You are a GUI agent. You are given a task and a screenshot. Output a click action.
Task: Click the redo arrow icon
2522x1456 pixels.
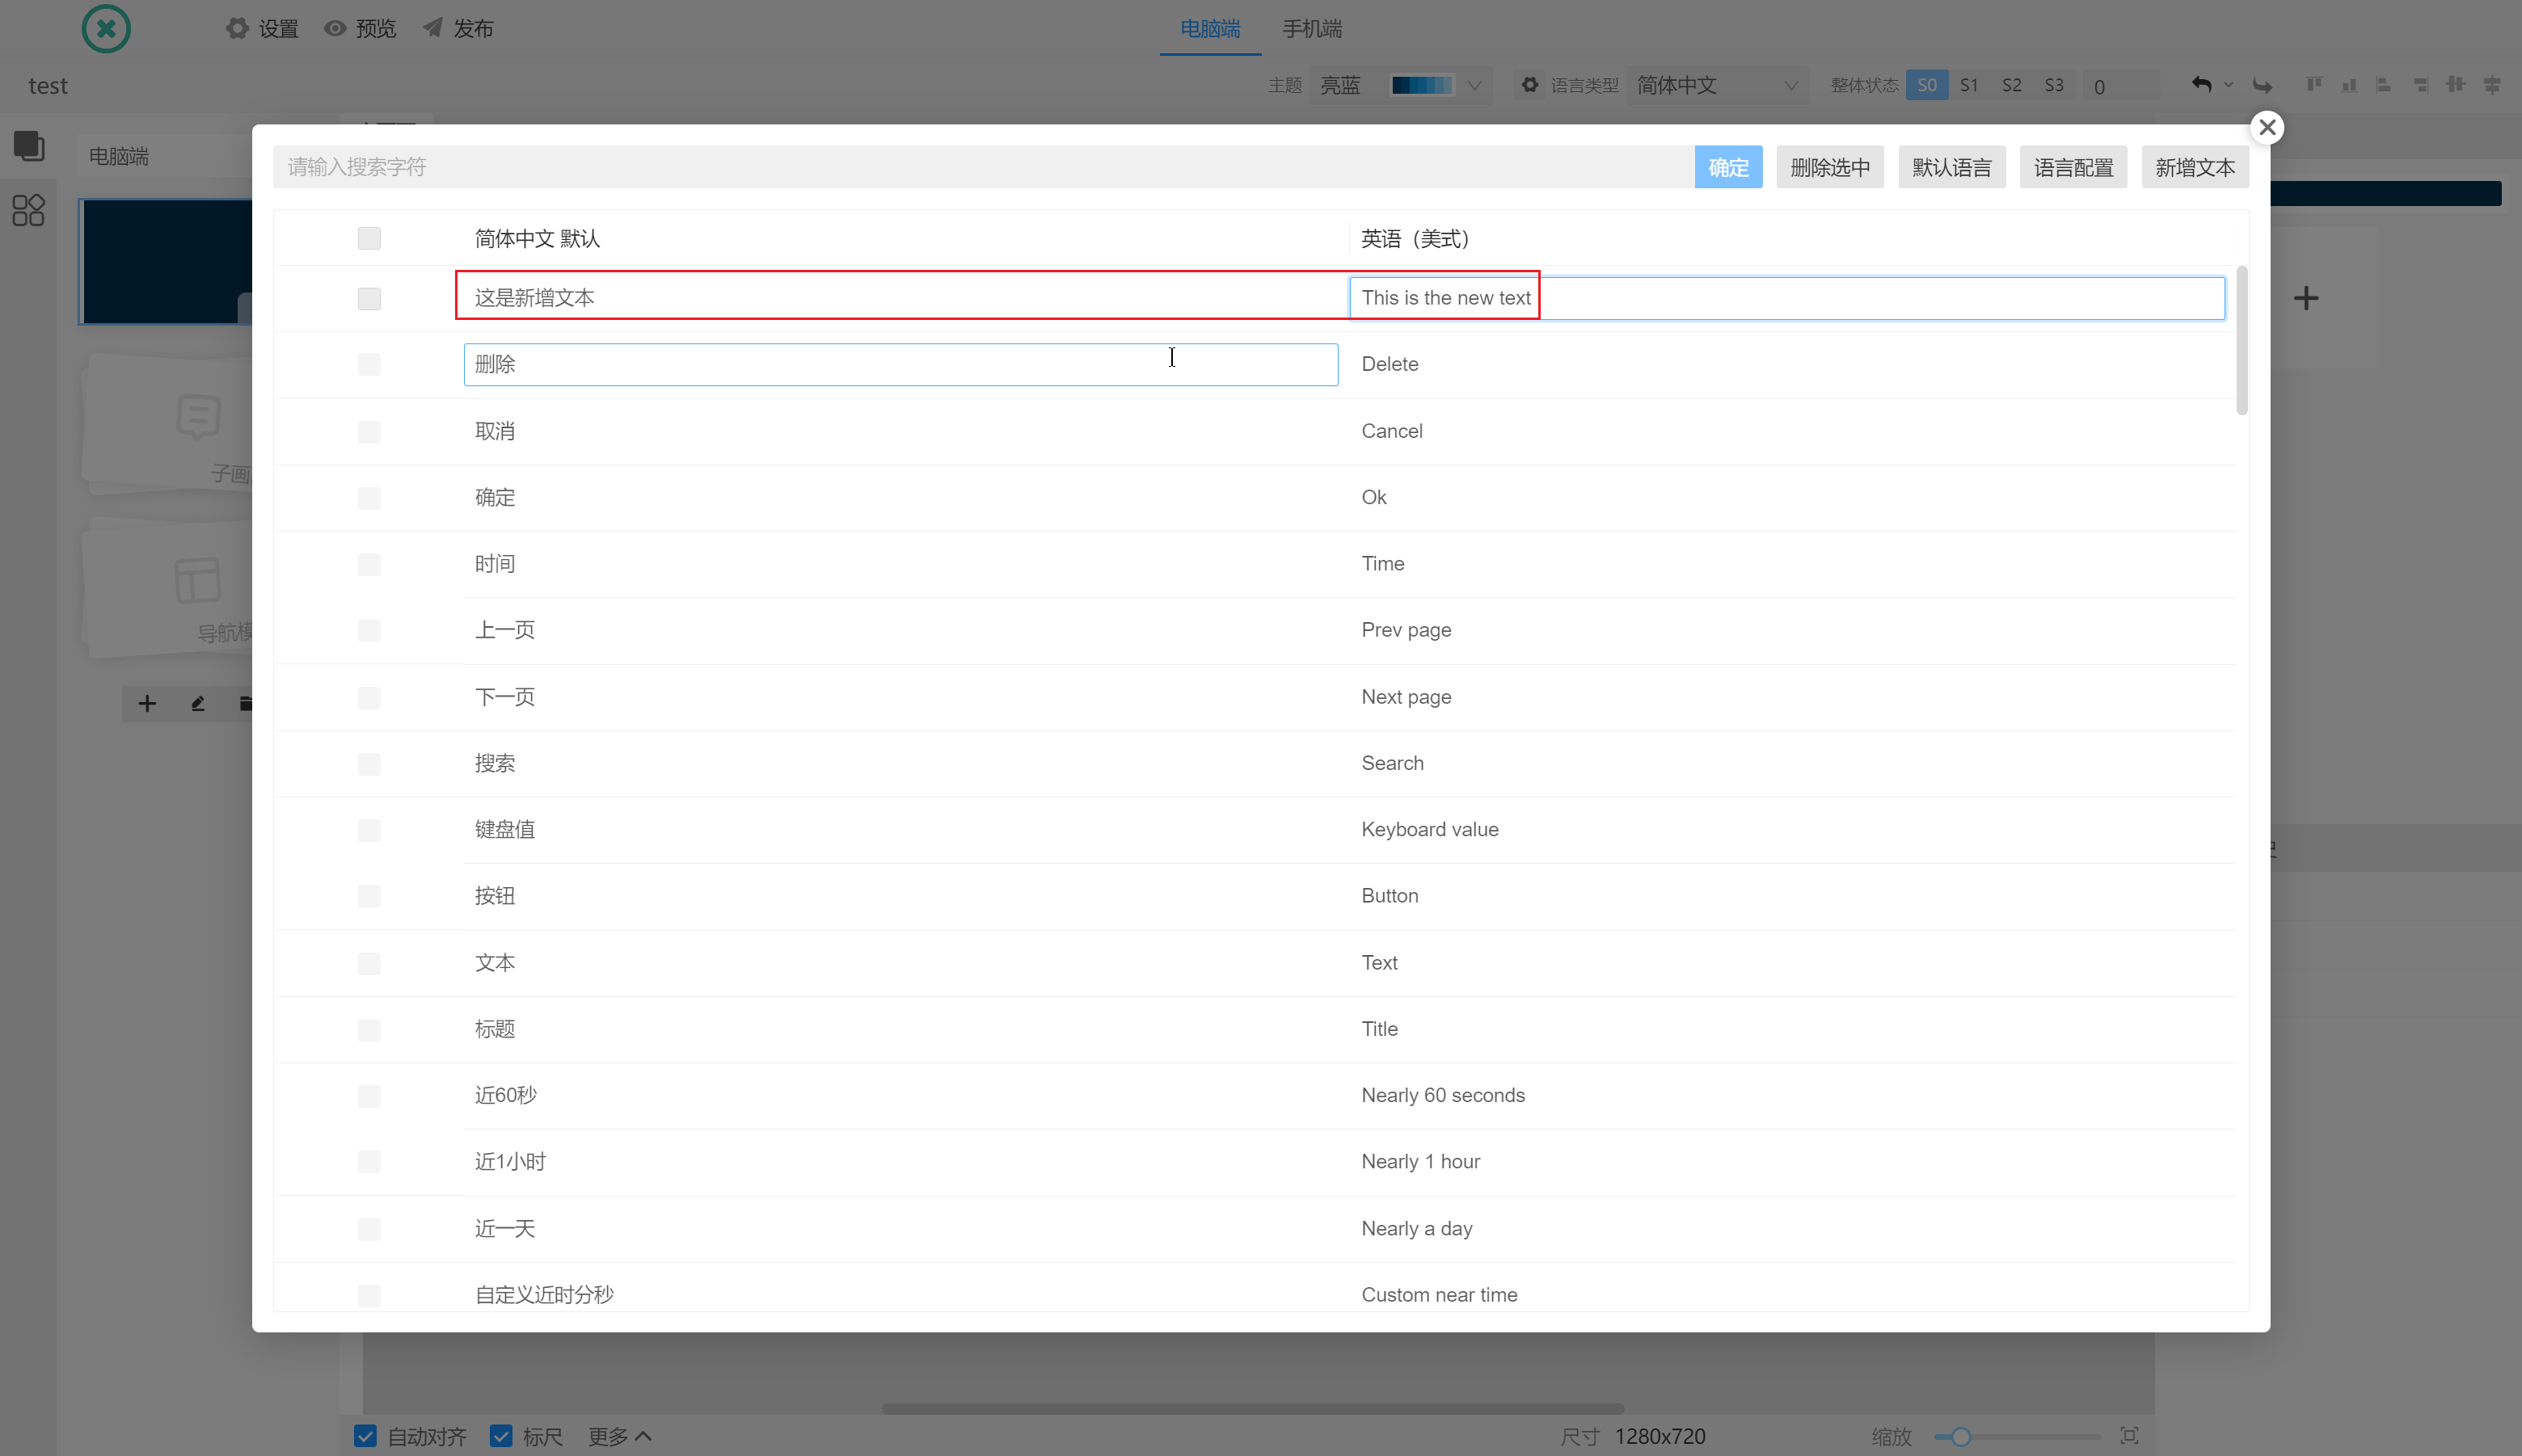(2262, 85)
